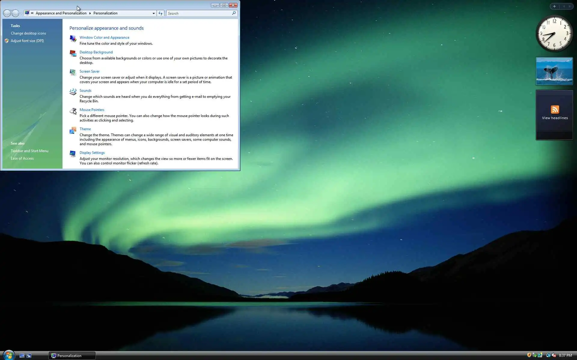The image size is (577, 360).
Task: Open the RSS feed headlines gadget icon
Action: [x=555, y=109]
